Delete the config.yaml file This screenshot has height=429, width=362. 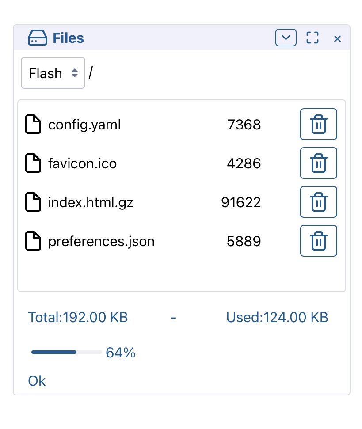pos(318,124)
